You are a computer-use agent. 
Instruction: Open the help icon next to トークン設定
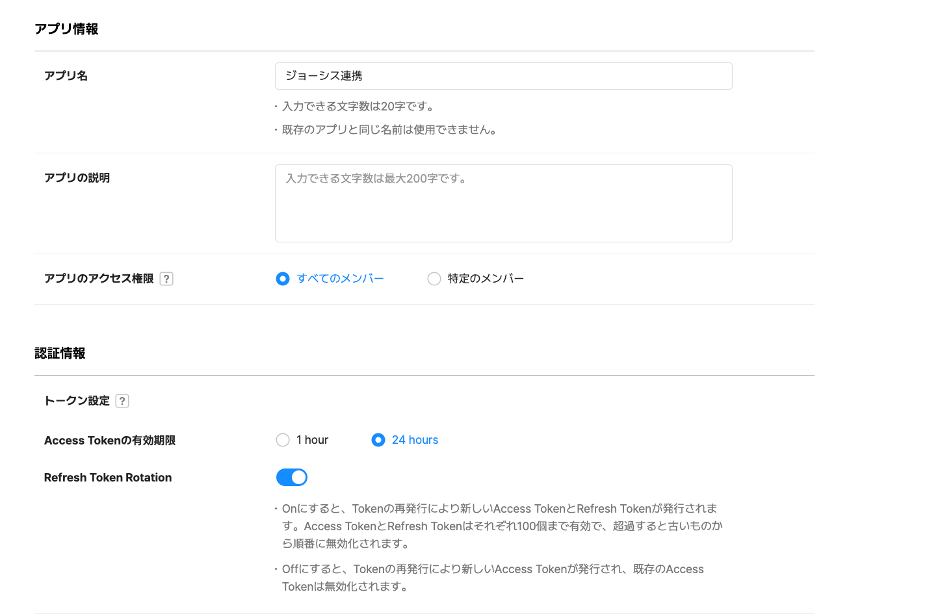[x=122, y=401]
